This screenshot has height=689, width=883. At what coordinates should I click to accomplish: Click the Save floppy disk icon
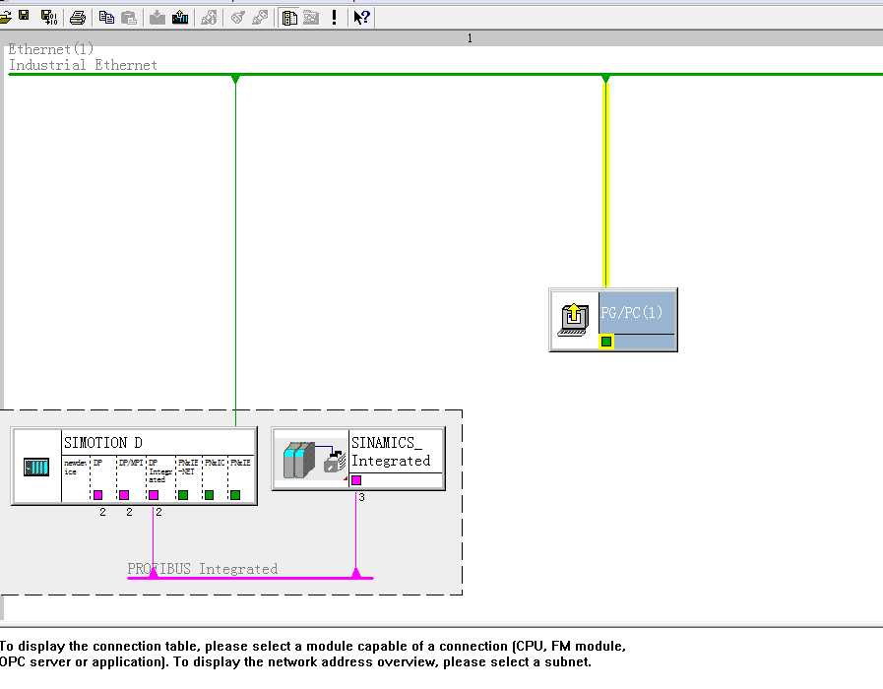click(x=25, y=16)
